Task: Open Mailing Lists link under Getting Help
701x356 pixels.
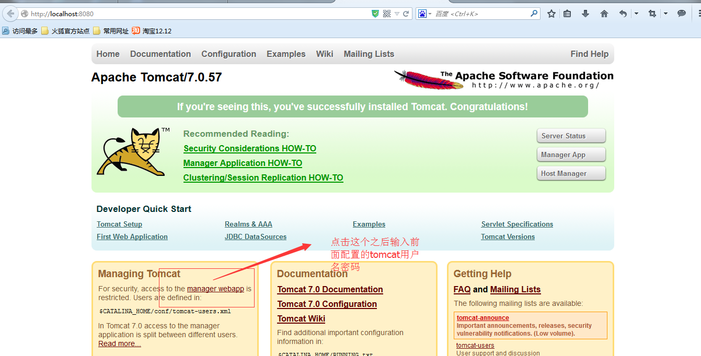Action: coord(515,289)
